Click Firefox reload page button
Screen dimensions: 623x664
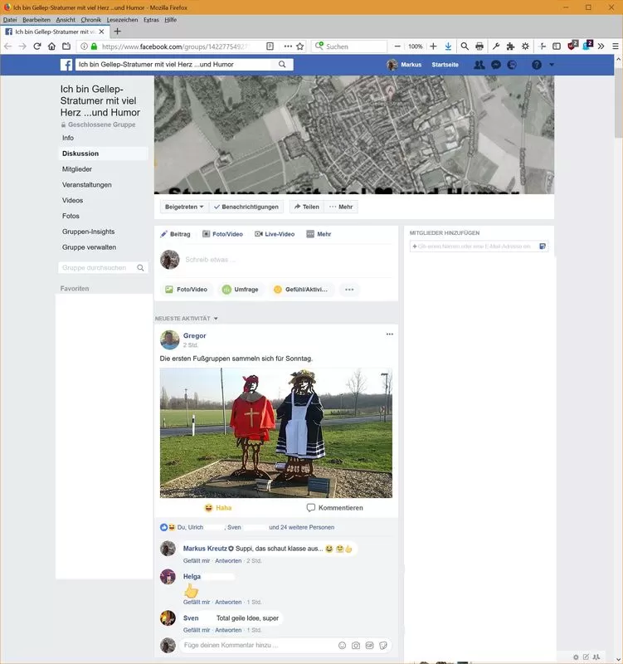(x=37, y=46)
